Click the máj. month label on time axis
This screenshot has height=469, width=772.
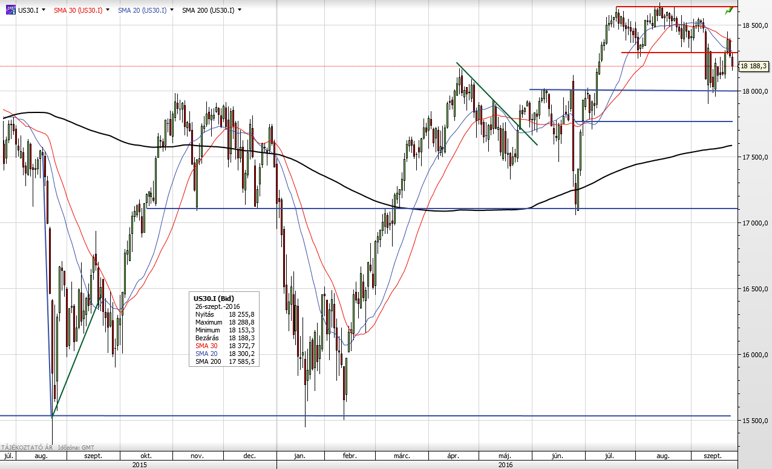pos(505,456)
